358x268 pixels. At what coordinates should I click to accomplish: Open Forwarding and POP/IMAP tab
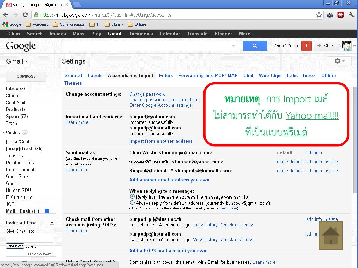pos(208,76)
